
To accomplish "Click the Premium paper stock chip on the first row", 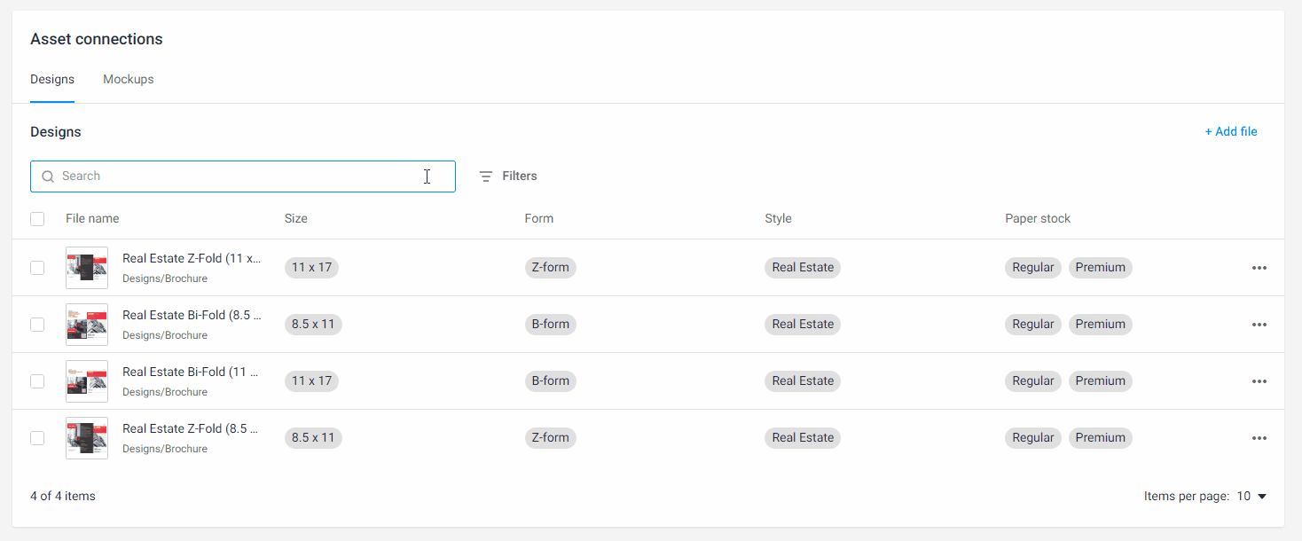I will pos(1100,267).
